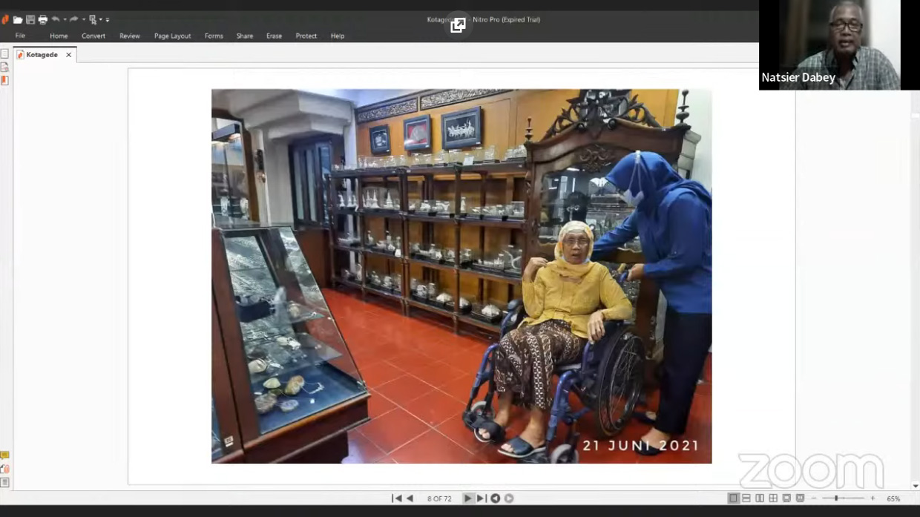This screenshot has height=517, width=920.
Task: Click the Save disk icon
Action: coord(30,20)
